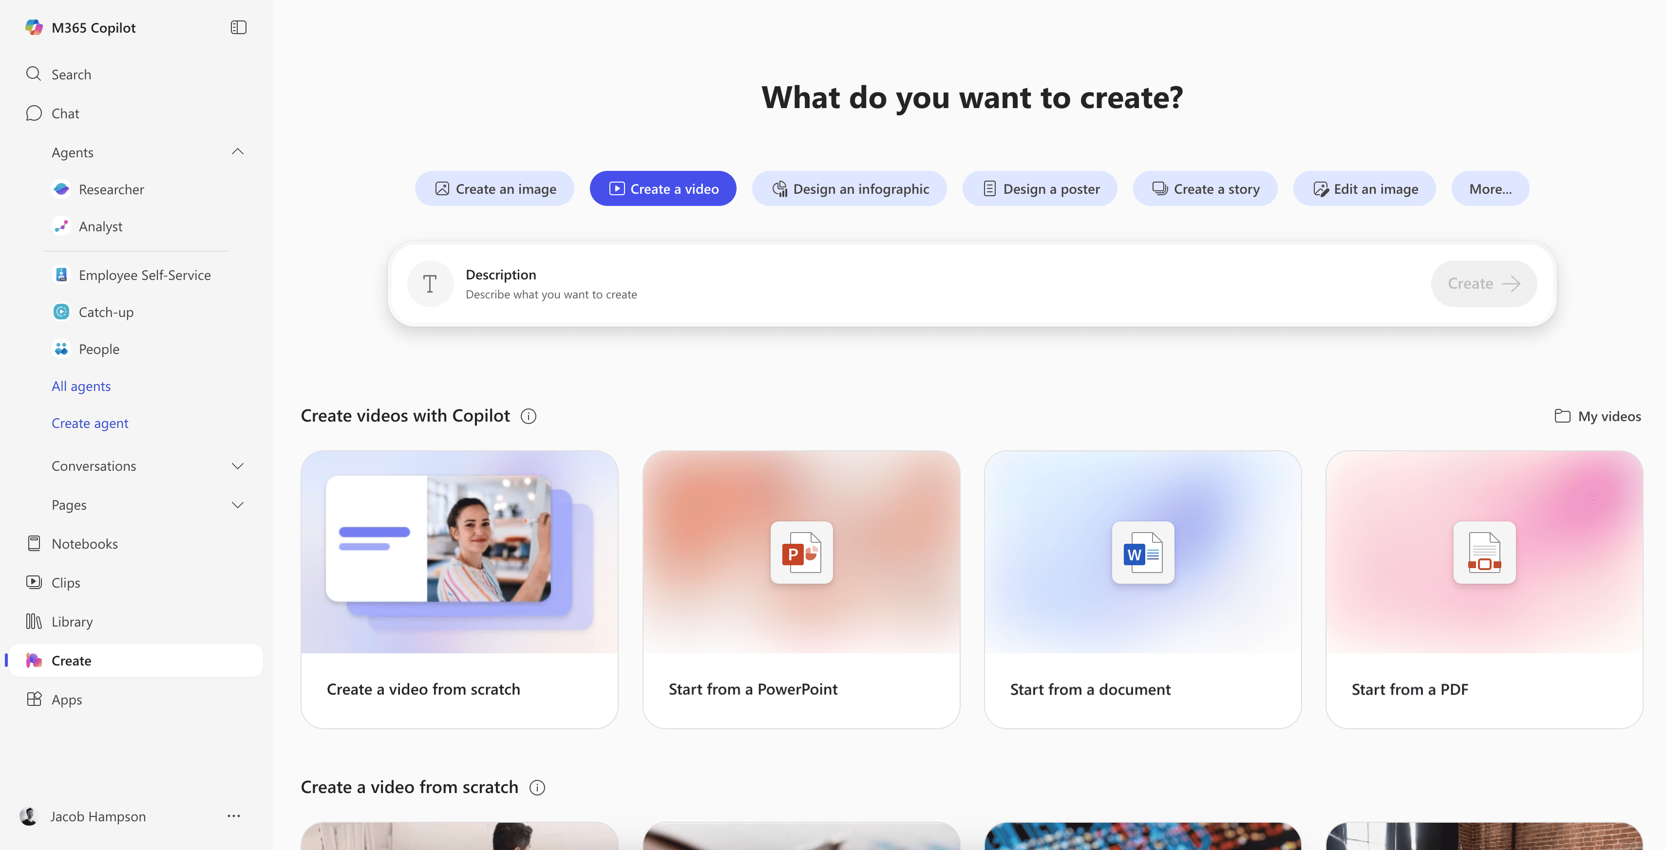Select the Create an image tab
Screen dimensions: 1666x850
(x=495, y=189)
